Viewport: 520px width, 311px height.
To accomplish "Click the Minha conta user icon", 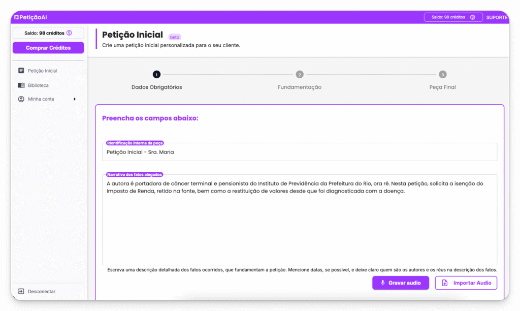I will [x=21, y=99].
